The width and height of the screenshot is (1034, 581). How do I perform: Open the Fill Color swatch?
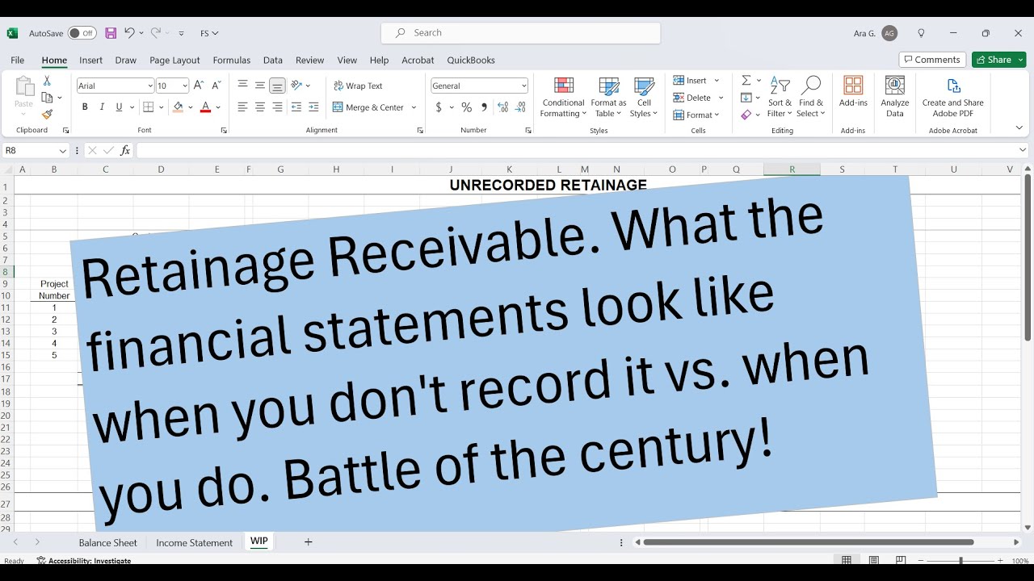(x=179, y=107)
